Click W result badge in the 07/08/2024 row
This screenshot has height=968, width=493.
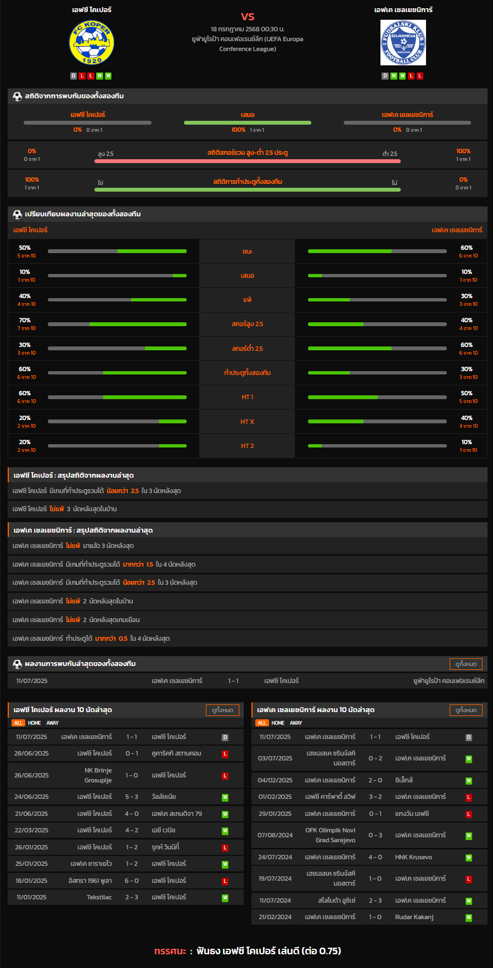[x=469, y=836]
